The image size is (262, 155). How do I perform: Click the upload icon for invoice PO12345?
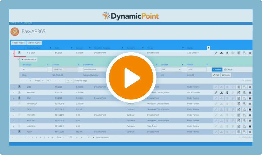click(x=221, y=93)
